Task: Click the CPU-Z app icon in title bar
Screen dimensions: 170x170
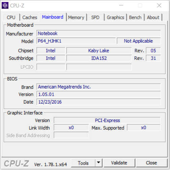Action: click(5, 5)
